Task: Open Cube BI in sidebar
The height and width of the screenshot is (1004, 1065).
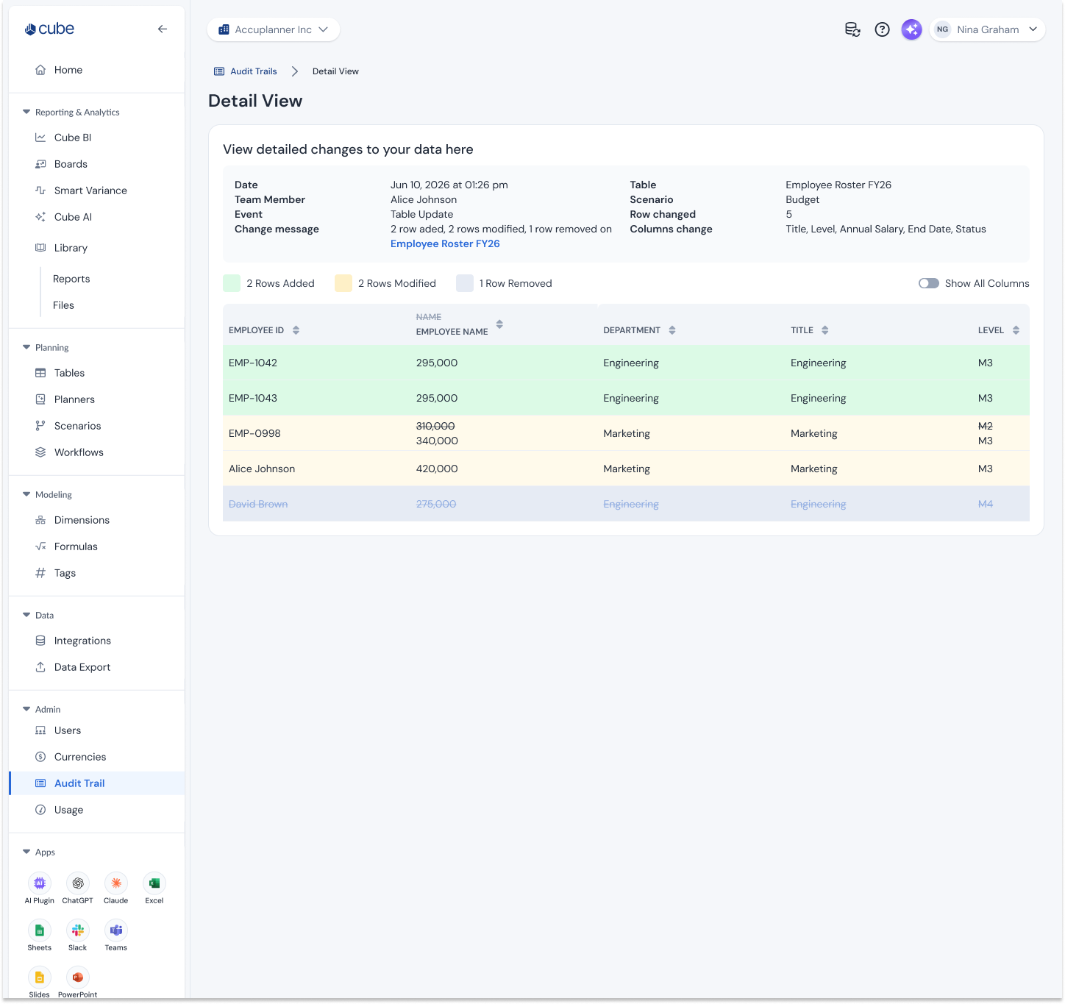Action: (96, 138)
